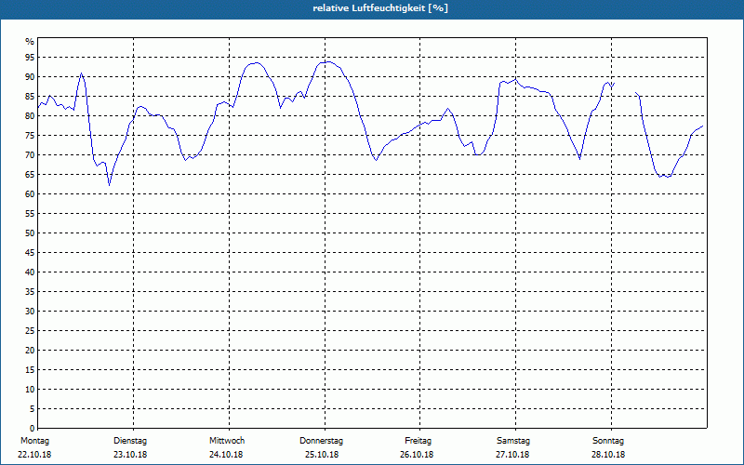
Task: Click the Mittwoch day label
Action: 227,441
